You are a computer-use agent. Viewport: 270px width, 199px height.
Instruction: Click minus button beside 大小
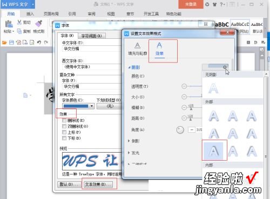point(184,97)
